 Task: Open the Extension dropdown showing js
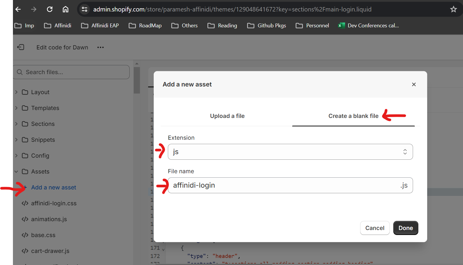[290, 152]
